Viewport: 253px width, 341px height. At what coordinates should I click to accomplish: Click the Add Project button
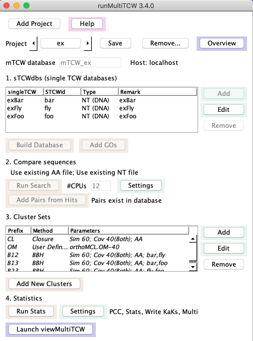point(34,23)
